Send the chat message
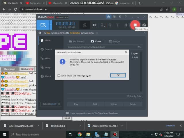Viewport: 184px width, 138px height. 67,118
